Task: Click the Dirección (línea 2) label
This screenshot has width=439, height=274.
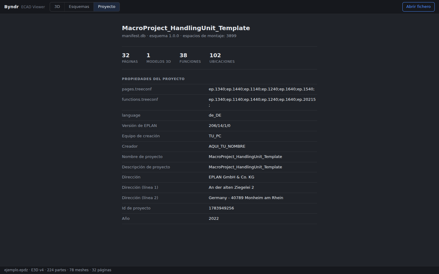Action: coord(140,198)
